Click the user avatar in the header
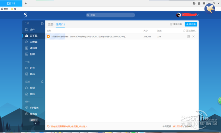This screenshot has width=221, height=133. [179, 15]
